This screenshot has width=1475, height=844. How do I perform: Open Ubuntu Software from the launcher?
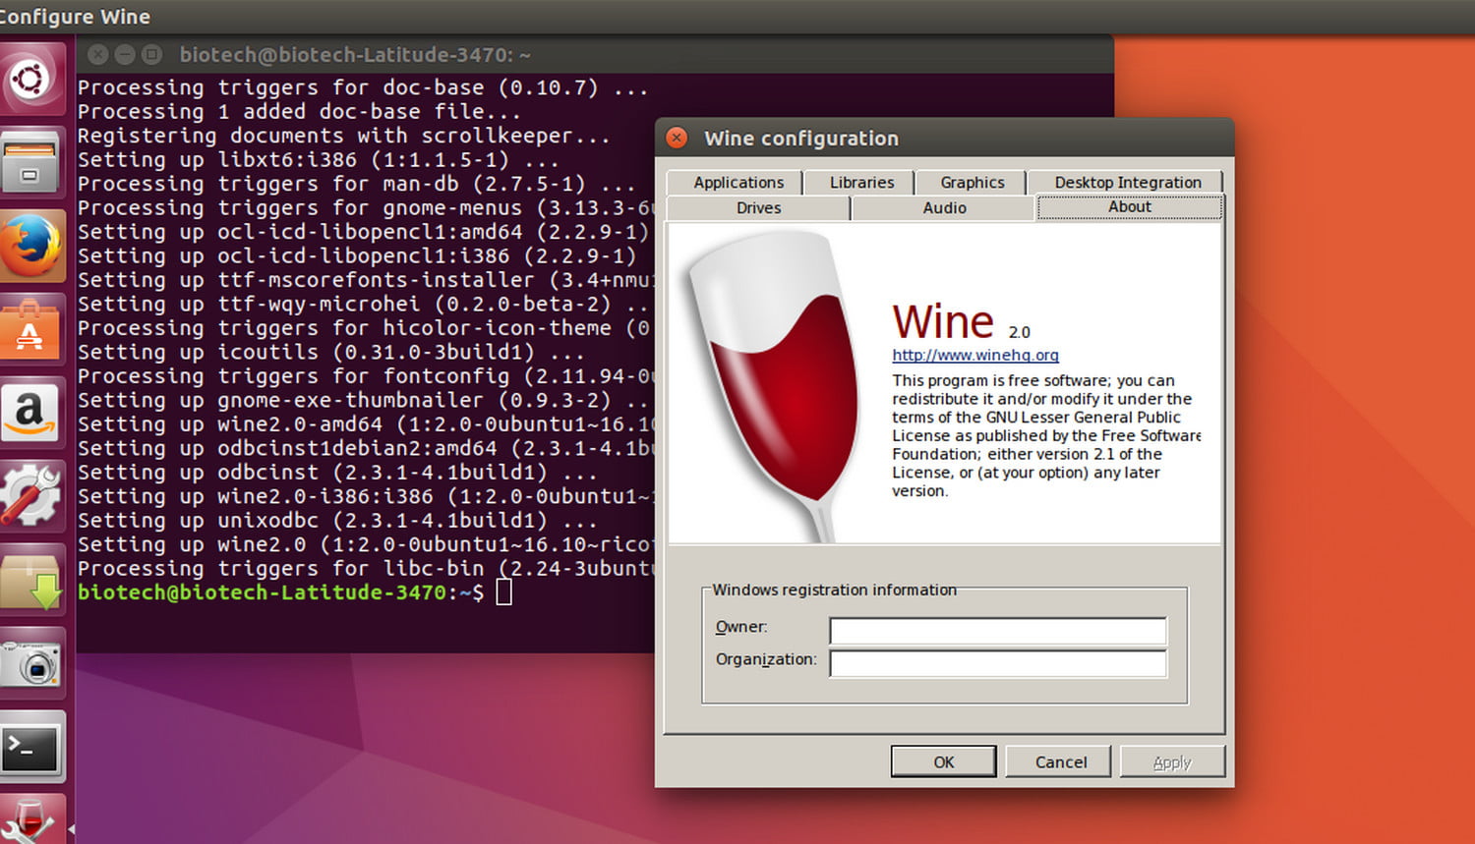pos(32,329)
